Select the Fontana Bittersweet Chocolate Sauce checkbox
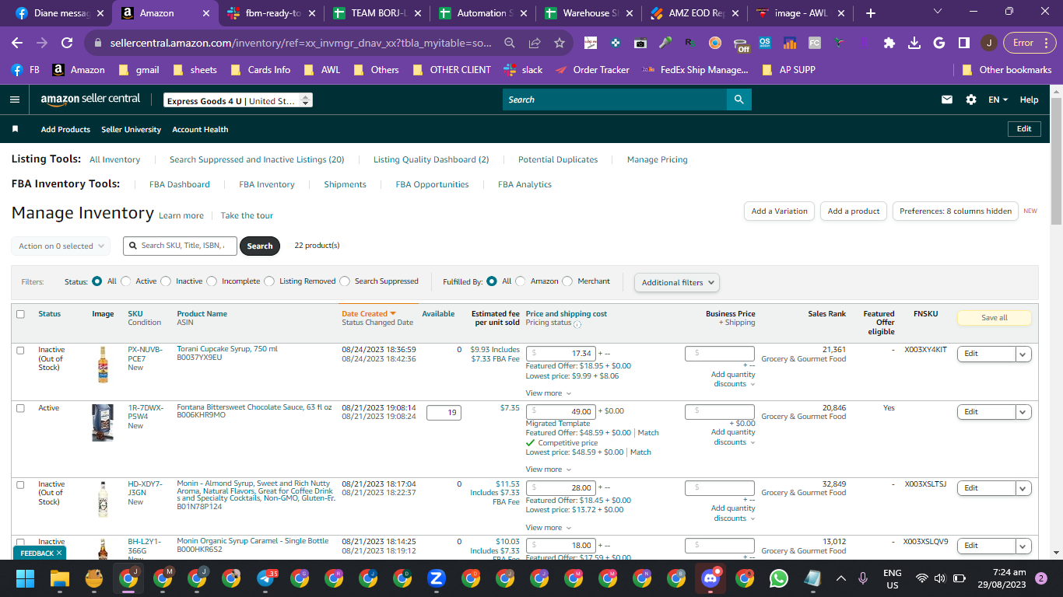 20,408
